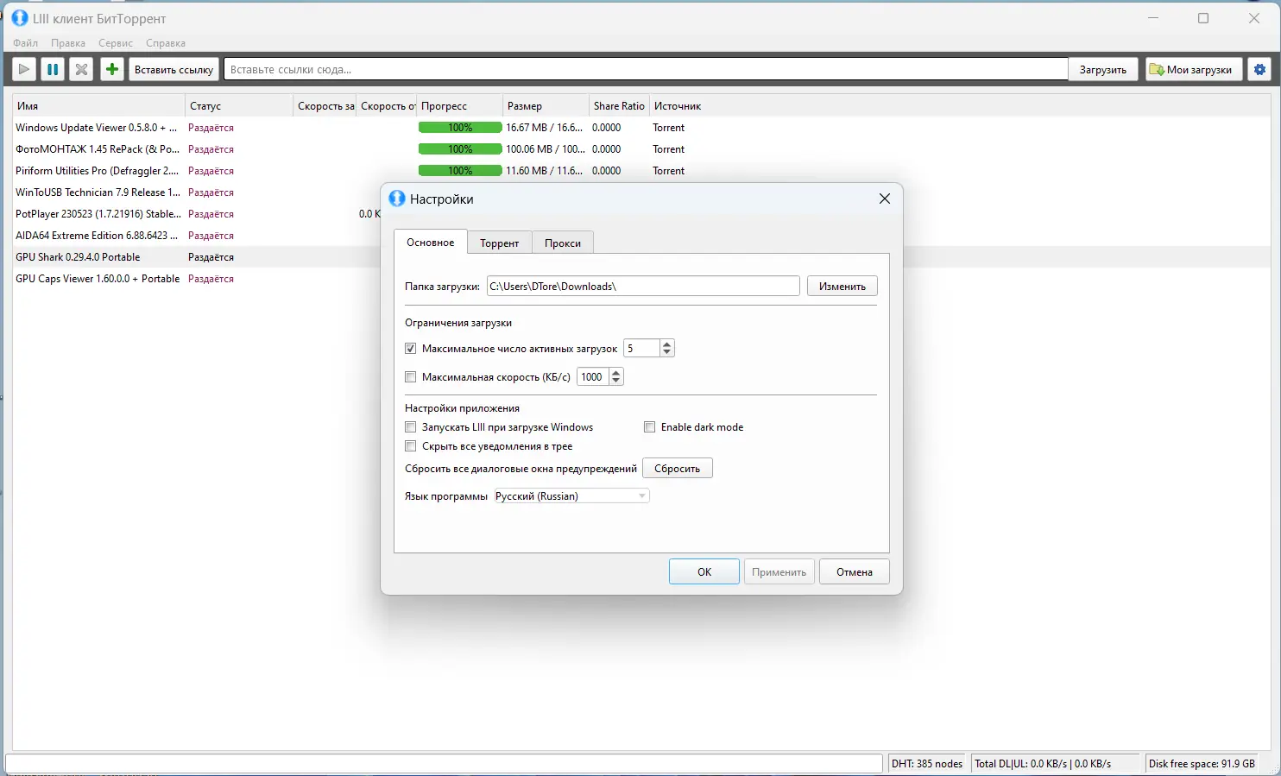Sort by the Прогресс column header
1281x776 pixels.
(x=459, y=106)
